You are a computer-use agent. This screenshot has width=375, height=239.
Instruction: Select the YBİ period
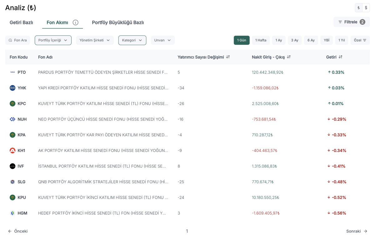[327, 40]
